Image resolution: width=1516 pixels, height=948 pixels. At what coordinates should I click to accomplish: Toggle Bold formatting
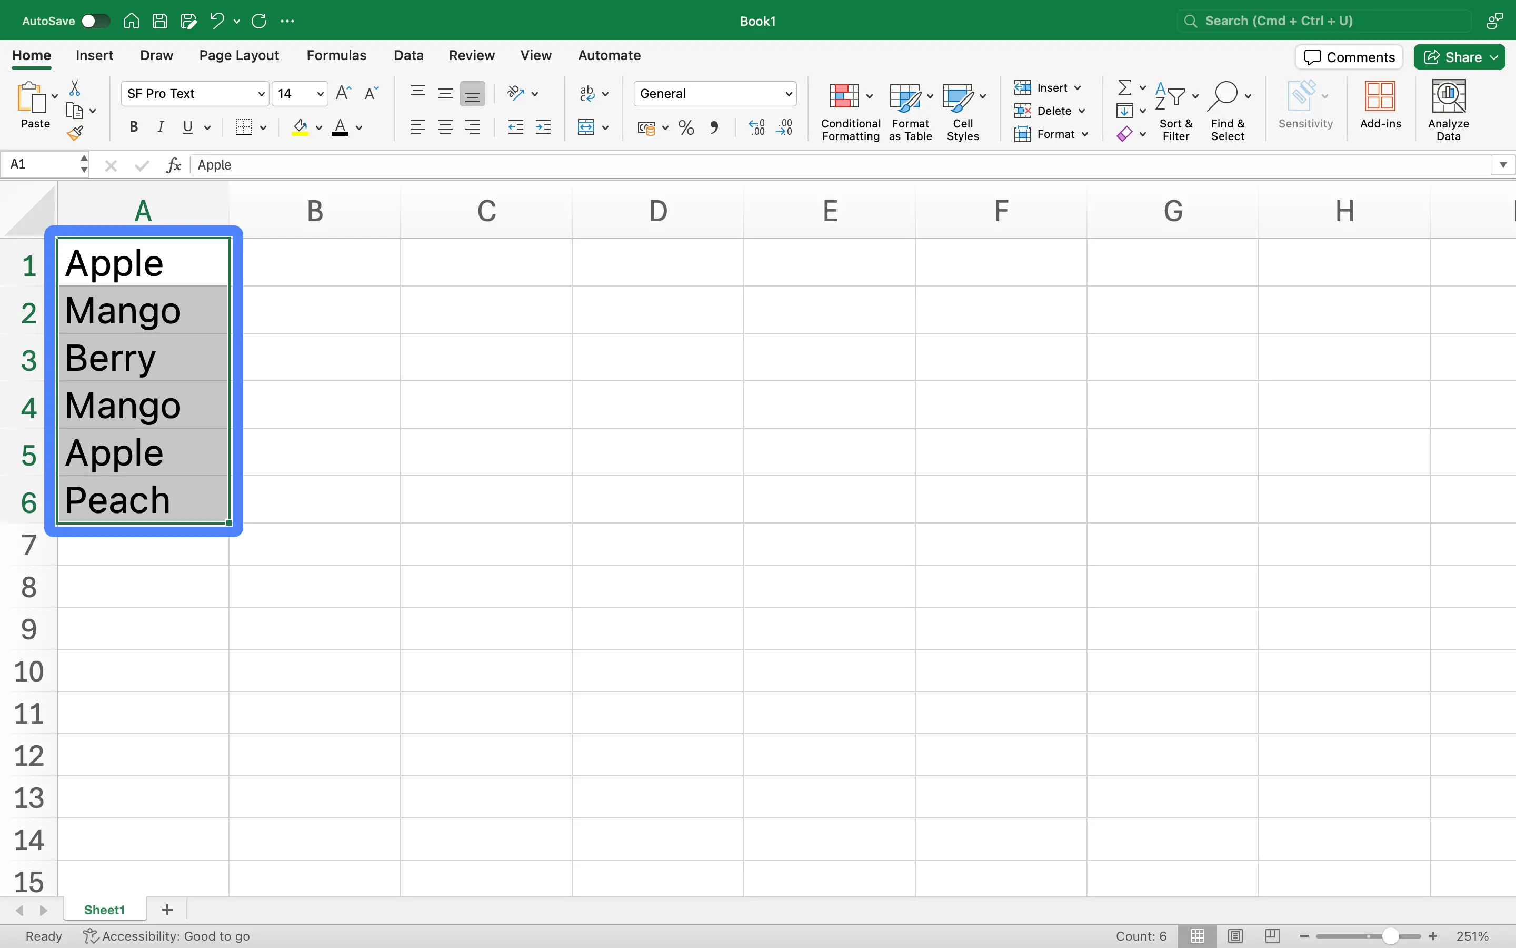point(133,127)
